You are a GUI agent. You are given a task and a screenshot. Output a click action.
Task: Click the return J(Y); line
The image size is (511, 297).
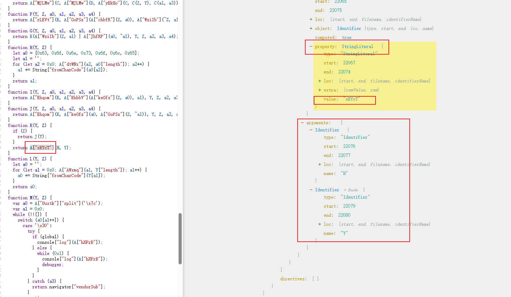pyautogui.click(x=32, y=137)
